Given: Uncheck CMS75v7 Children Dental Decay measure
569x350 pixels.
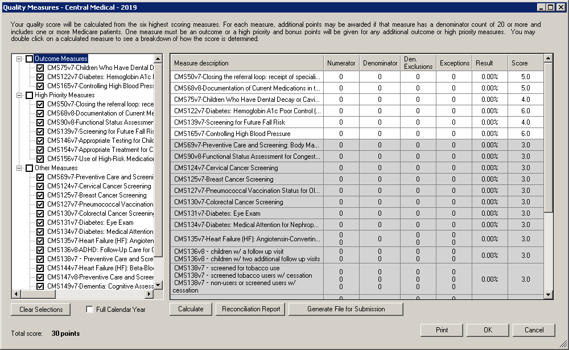Looking at the screenshot, I should [40, 68].
